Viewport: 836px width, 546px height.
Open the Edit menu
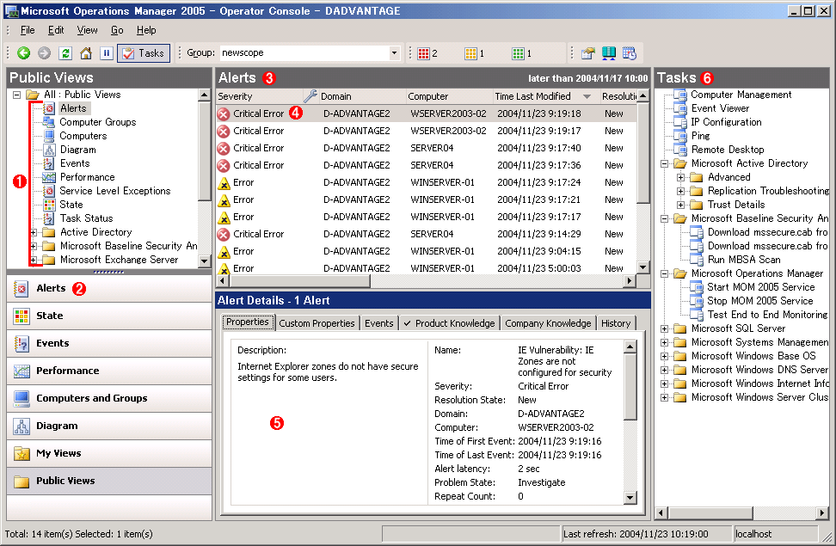[56, 30]
